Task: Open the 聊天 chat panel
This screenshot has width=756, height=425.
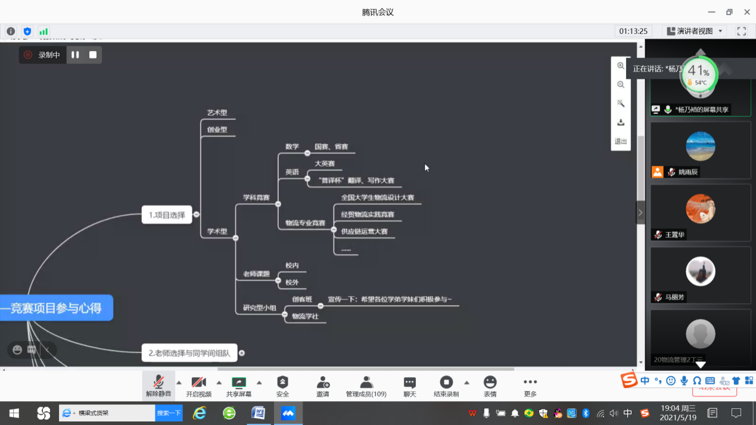Action: pos(409,382)
